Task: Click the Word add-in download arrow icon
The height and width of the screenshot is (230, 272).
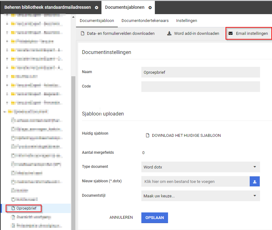Action: [x=169, y=33]
